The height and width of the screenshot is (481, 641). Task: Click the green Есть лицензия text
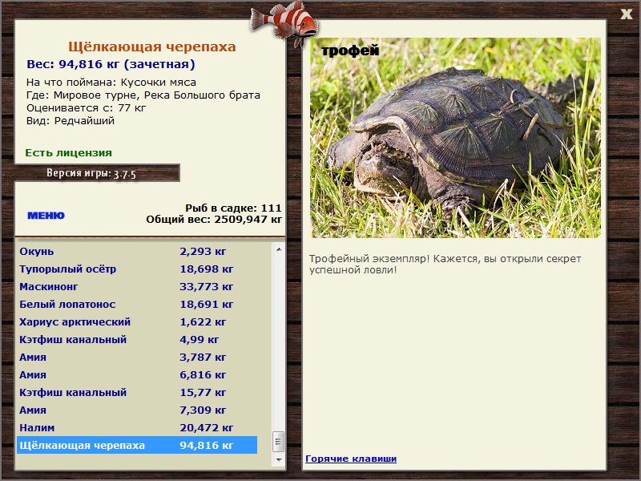point(68,152)
